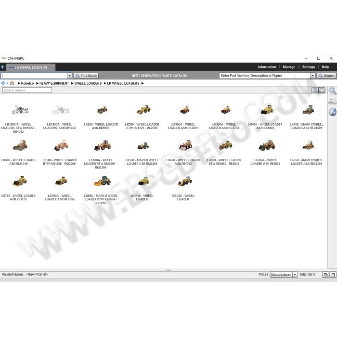Click the Find Model button
Screen dimensions: 337x337
pos(86,76)
